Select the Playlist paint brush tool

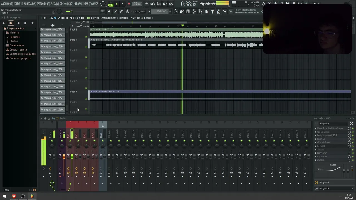(x=55, y=18)
